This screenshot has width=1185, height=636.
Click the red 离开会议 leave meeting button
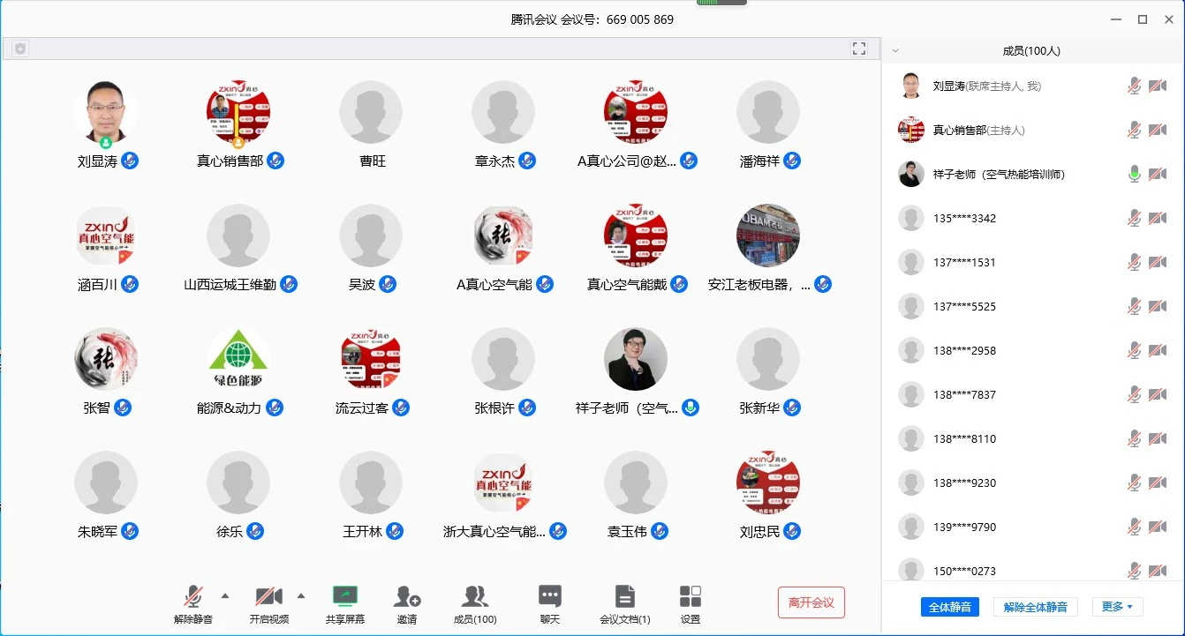pos(811,602)
